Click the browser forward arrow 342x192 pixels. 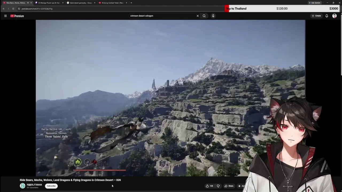tap(8, 9)
